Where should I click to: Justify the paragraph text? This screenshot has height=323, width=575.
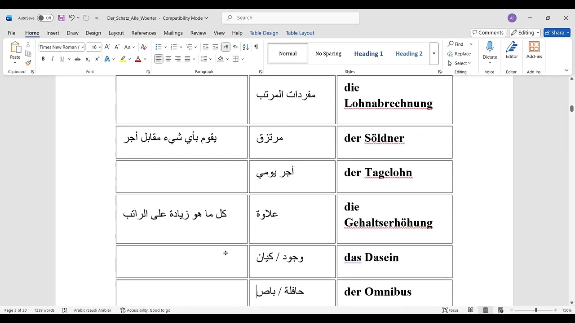point(187,59)
